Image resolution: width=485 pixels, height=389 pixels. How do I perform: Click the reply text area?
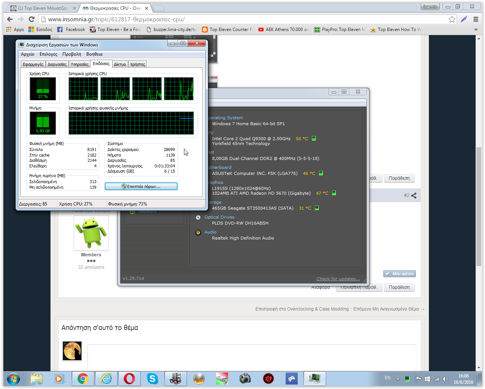(252, 358)
